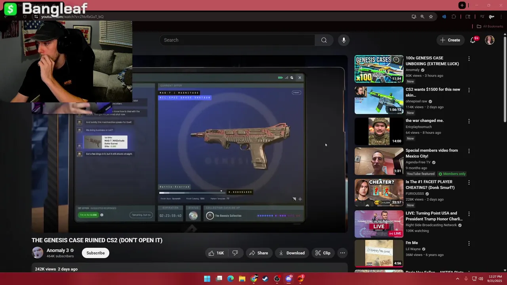Screen dimensions: 507x285
Task: Open the Windows Start menu
Action: 207,279
